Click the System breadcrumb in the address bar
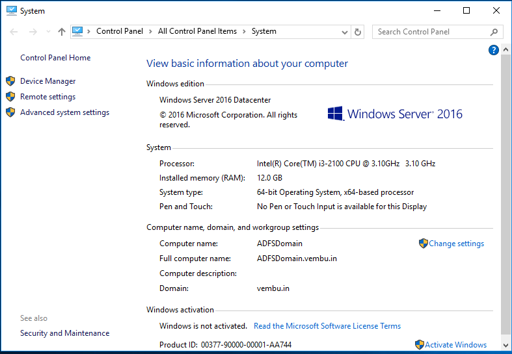Image resolution: width=512 pixels, height=354 pixels. [264, 31]
